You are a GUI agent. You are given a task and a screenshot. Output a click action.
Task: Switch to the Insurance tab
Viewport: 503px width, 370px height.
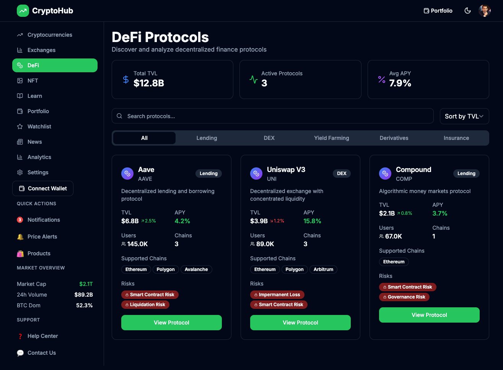tap(456, 138)
